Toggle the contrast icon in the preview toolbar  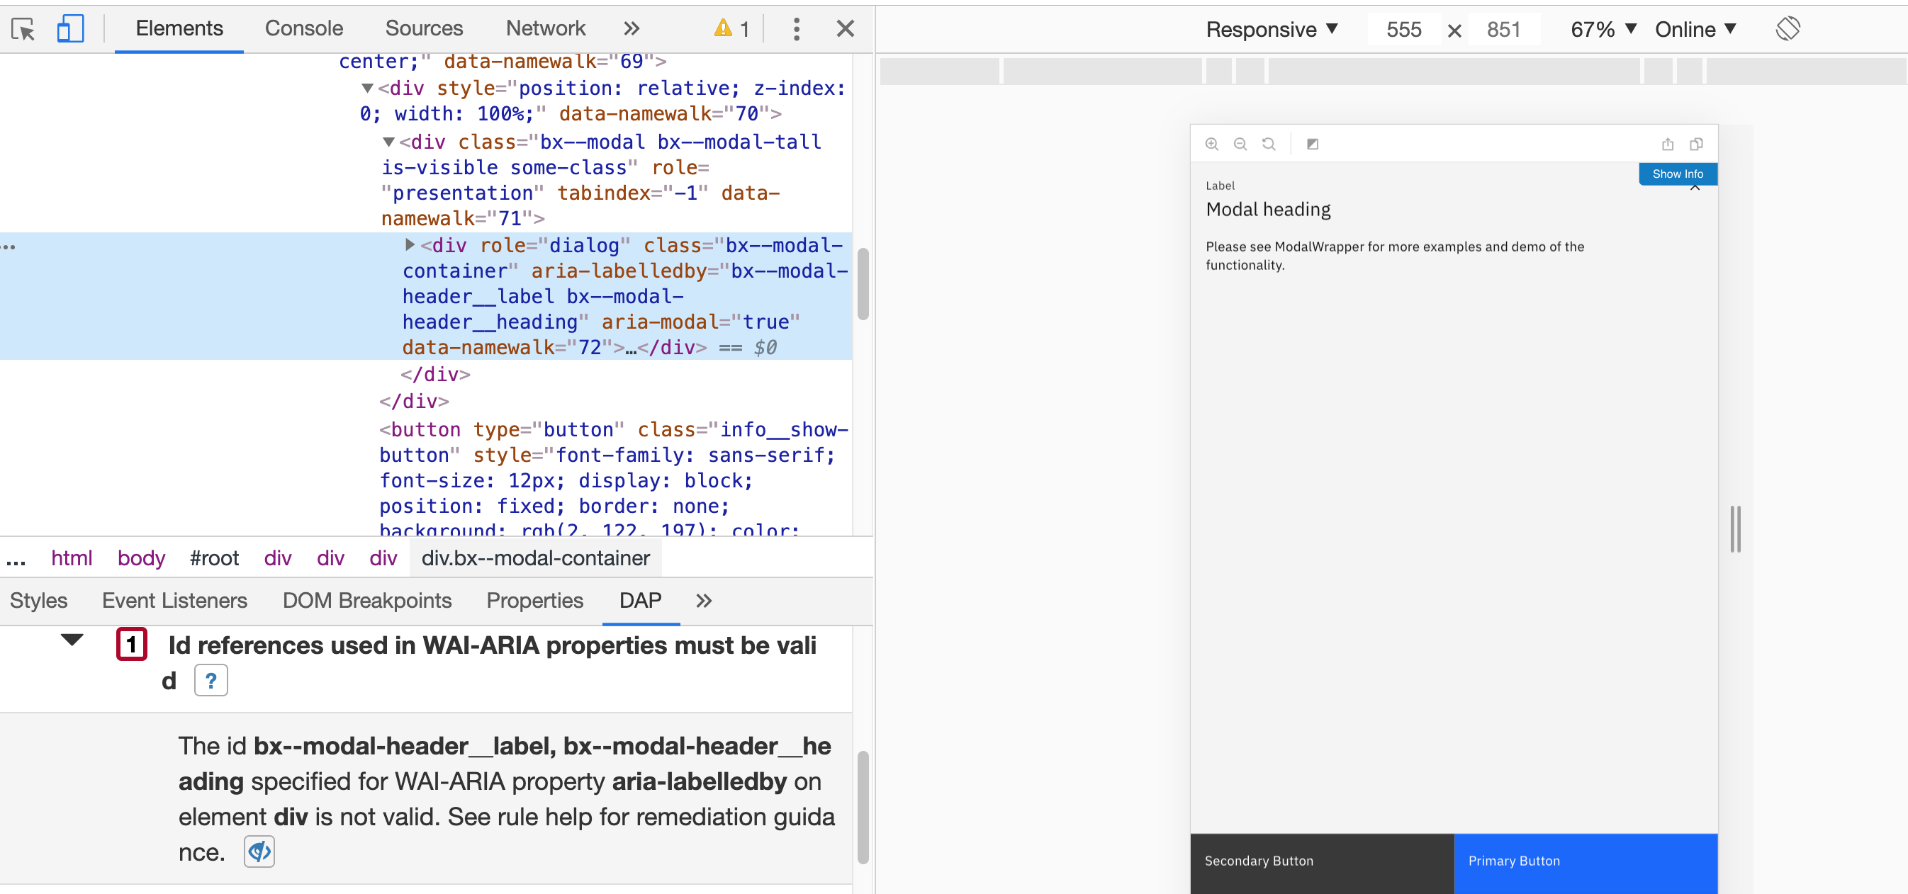(1313, 144)
